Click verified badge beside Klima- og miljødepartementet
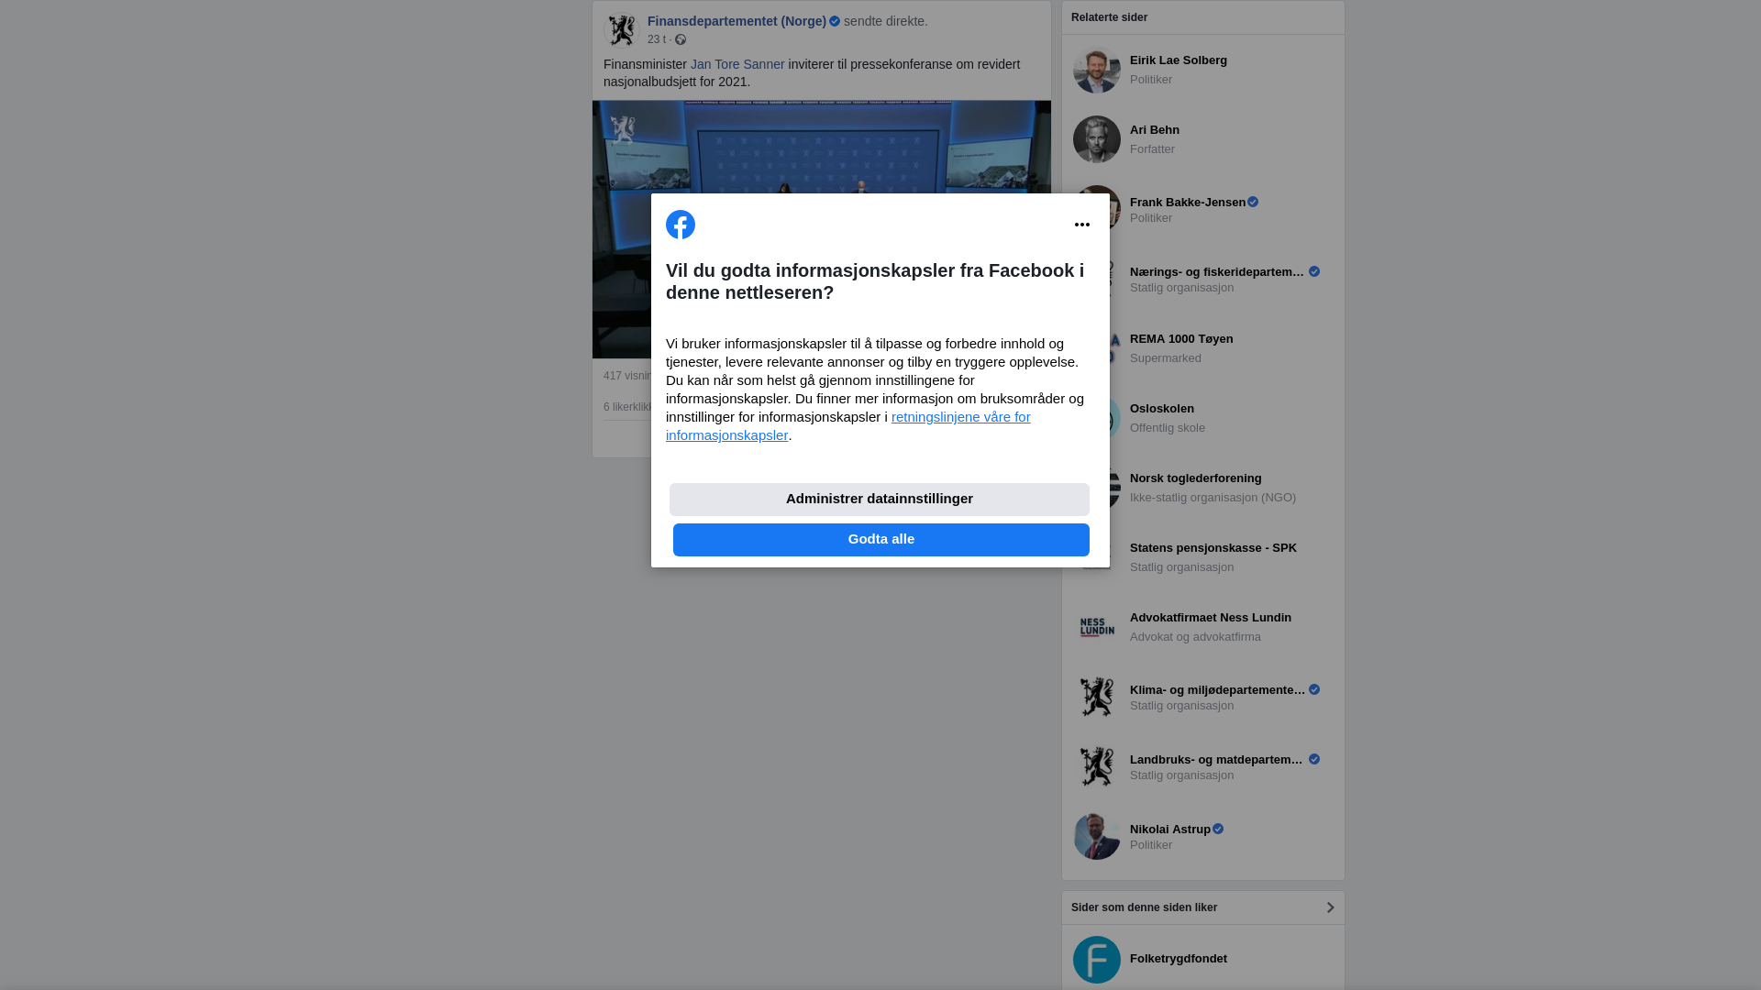 tap(1314, 689)
